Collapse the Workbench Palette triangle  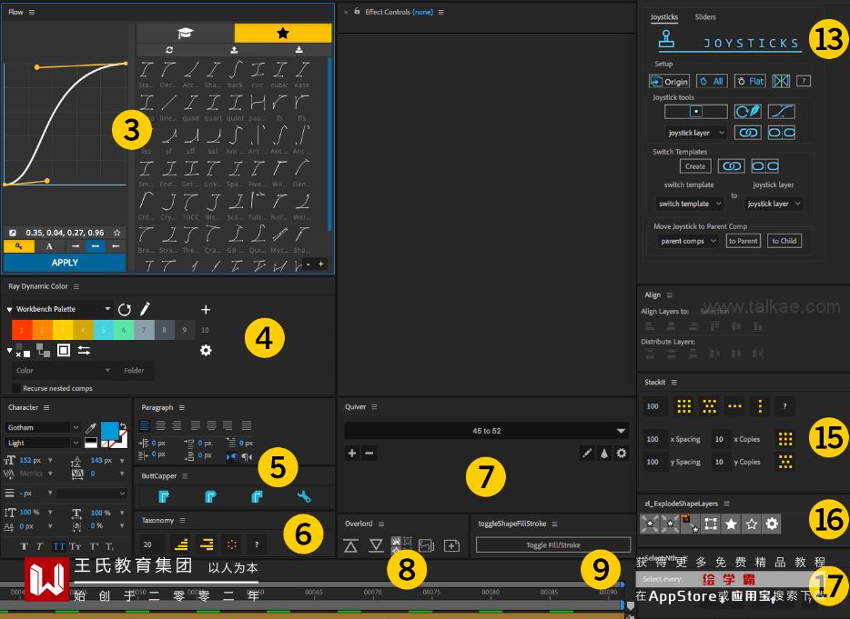click(9, 309)
